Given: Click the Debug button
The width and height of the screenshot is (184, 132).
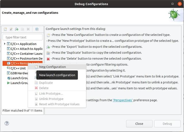Looking at the screenshot, I should click(x=167, y=124).
